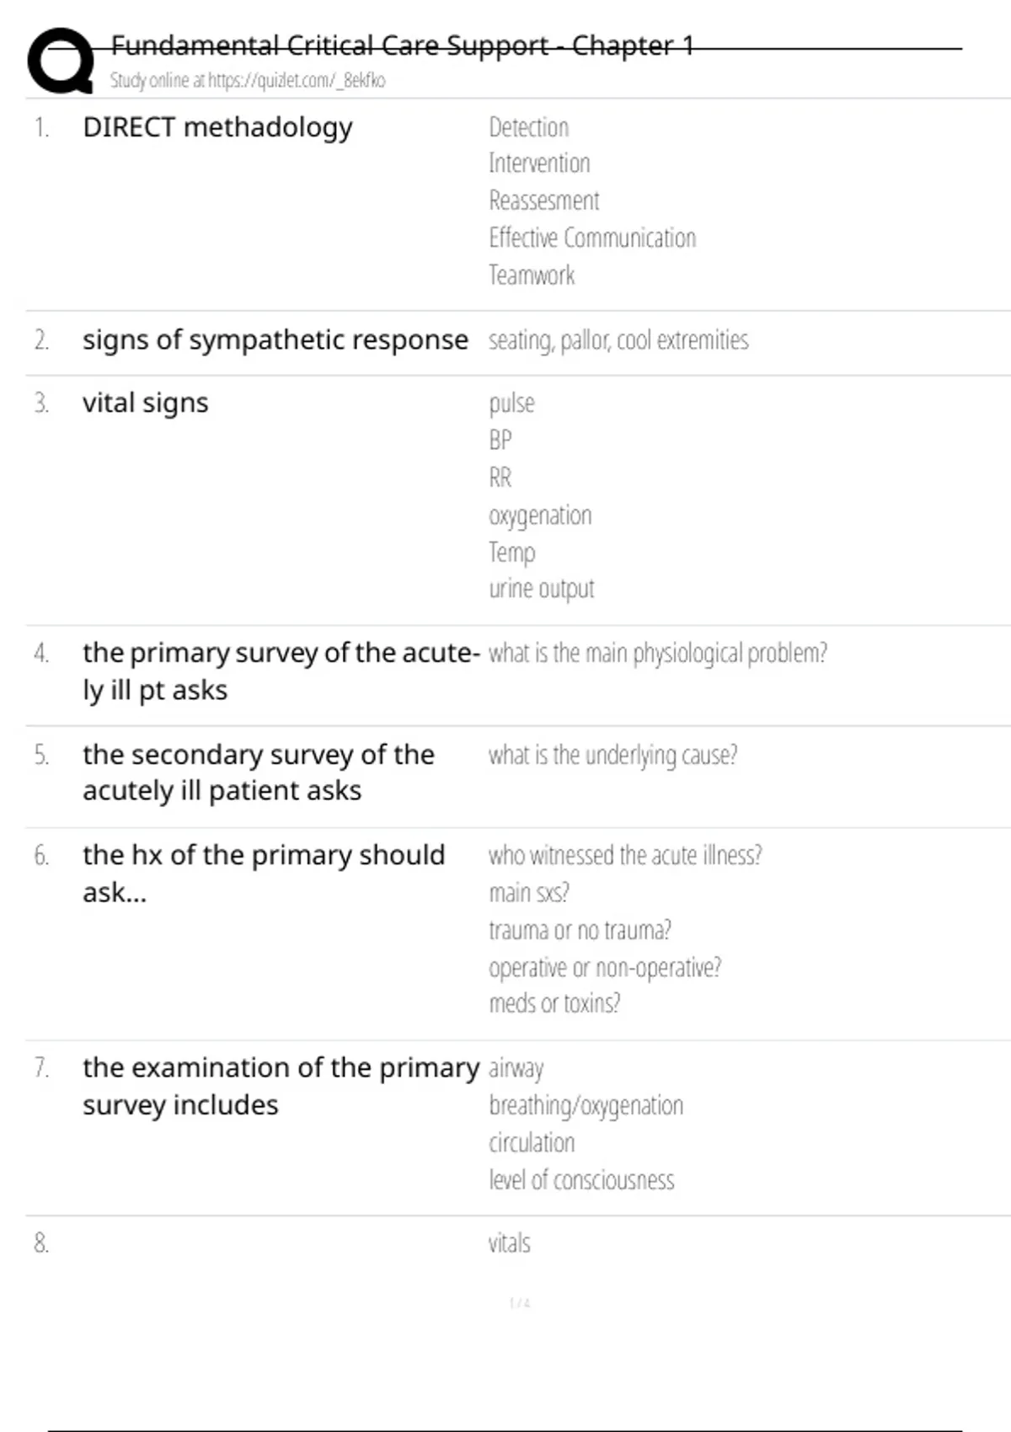This screenshot has width=1011, height=1432.
Task: Select the term 'DIRECT methadology'
Action: pos(217,127)
